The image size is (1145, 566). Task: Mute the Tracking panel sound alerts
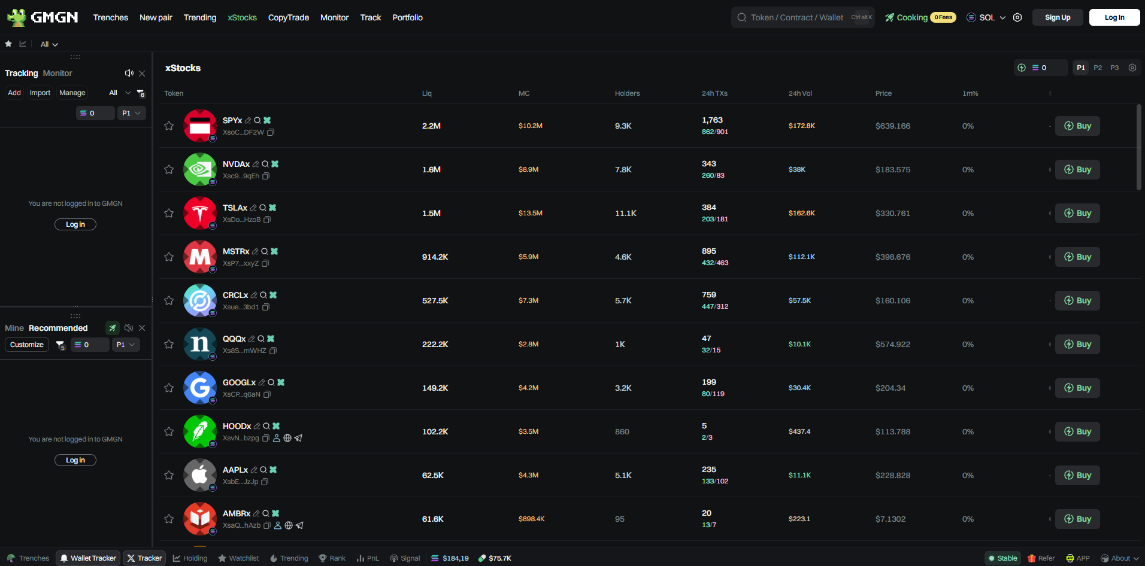click(x=129, y=73)
